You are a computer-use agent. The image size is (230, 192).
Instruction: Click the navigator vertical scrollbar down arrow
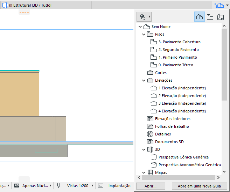point(224,172)
